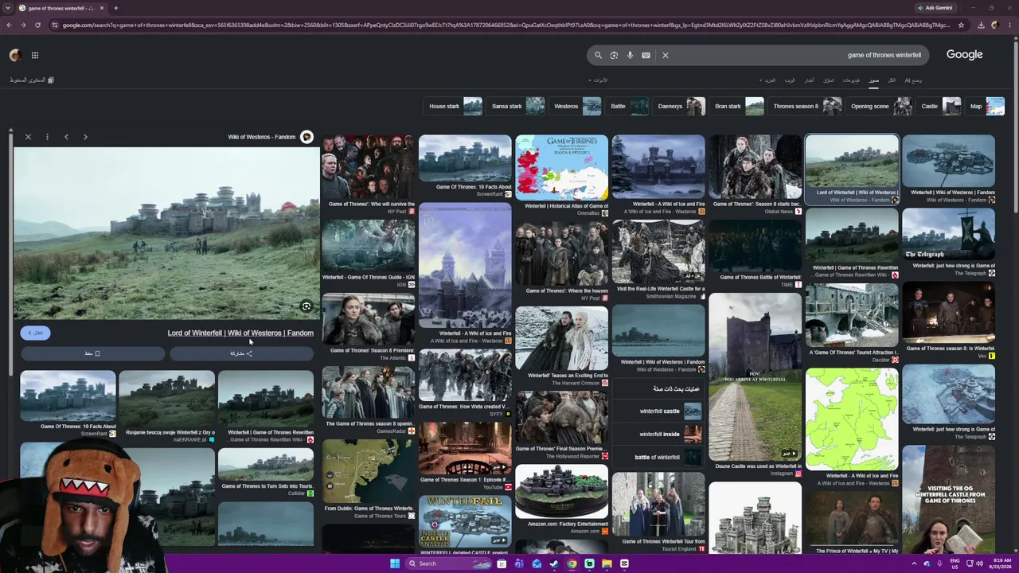
Task: Open the 'الويب' web tab
Action: click(x=790, y=80)
